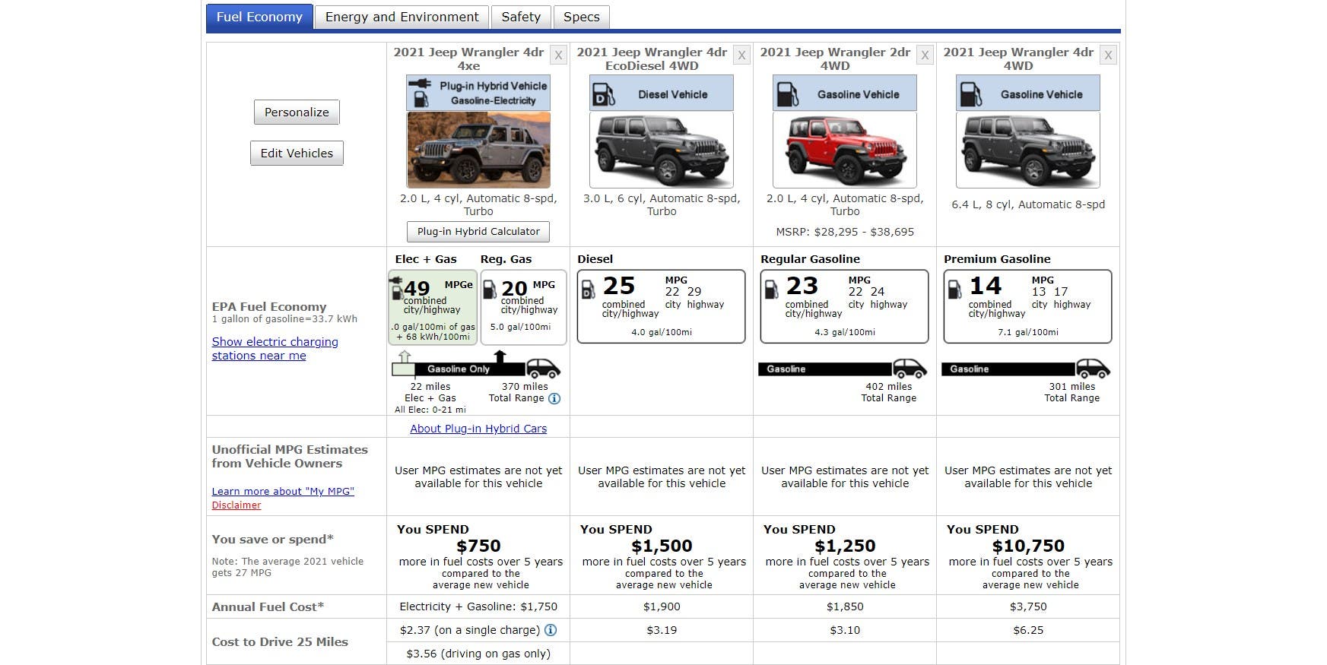Click the black up arrow on the range bar
The image size is (1327, 665).
point(500,356)
